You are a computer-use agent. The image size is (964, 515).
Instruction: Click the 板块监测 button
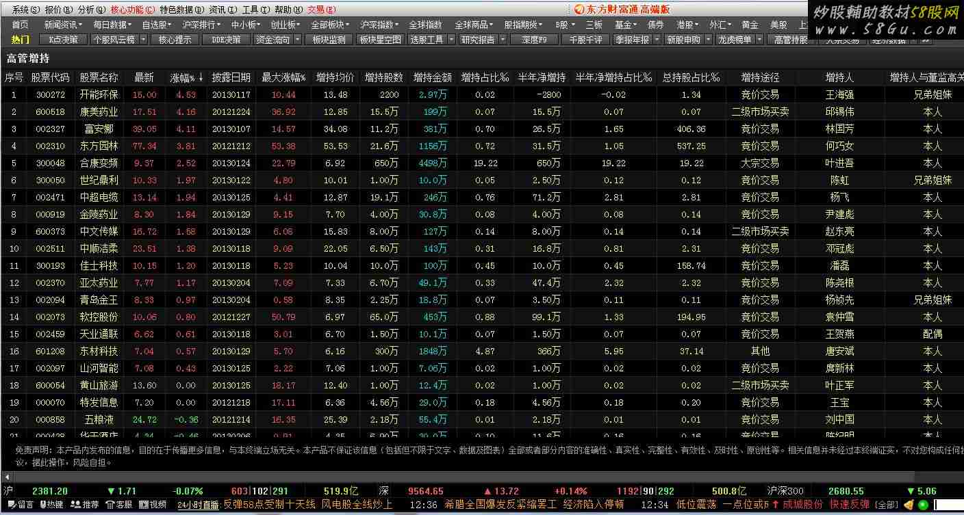pos(329,40)
